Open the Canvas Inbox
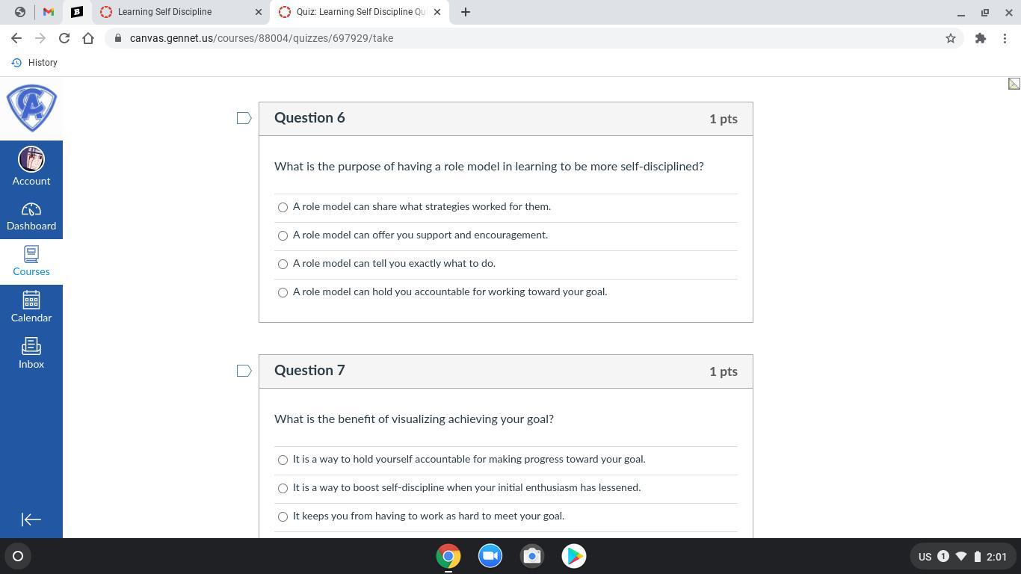This screenshot has height=574, width=1021. coord(31,354)
